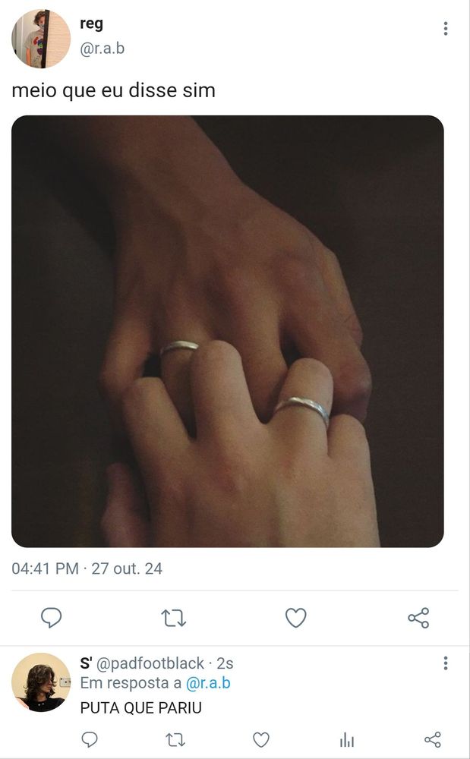Click the tweet text meio que eu disse sim

click(113, 90)
